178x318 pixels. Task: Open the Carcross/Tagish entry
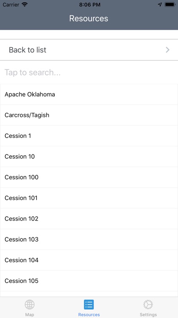[x=89, y=115]
